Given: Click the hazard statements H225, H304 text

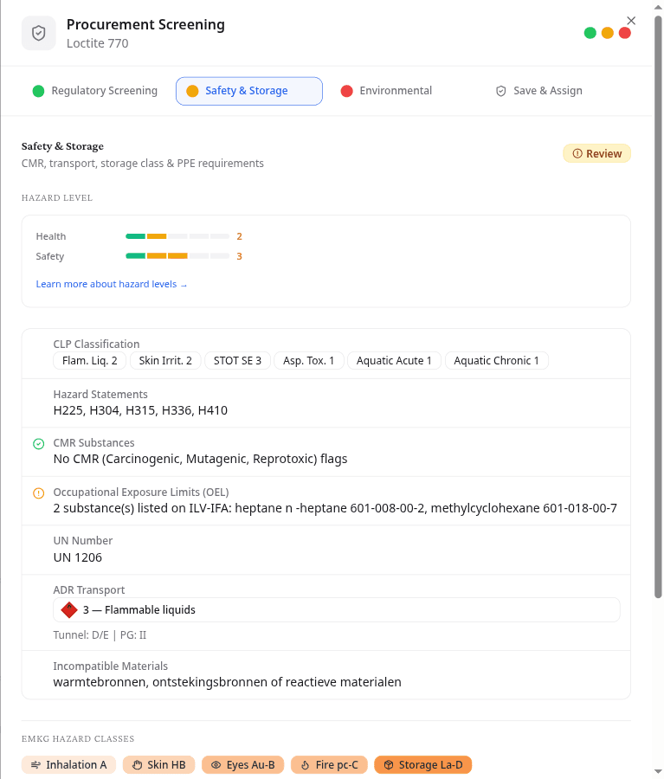Looking at the screenshot, I should point(140,410).
